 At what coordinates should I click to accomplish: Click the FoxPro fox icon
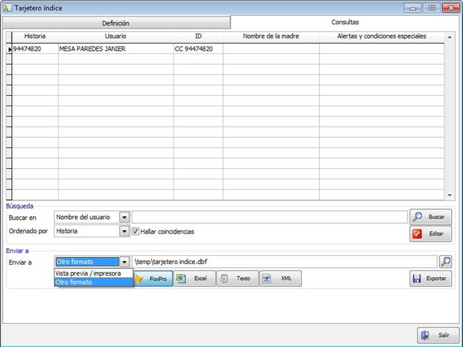click(x=139, y=278)
